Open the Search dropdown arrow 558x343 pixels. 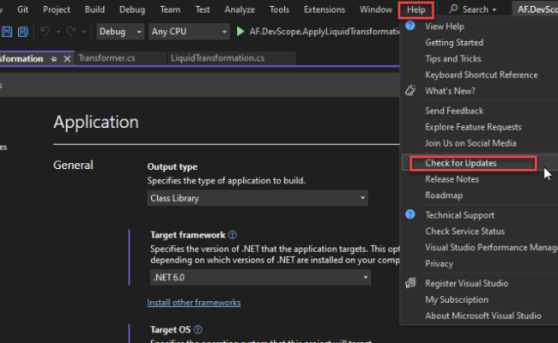(x=494, y=10)
